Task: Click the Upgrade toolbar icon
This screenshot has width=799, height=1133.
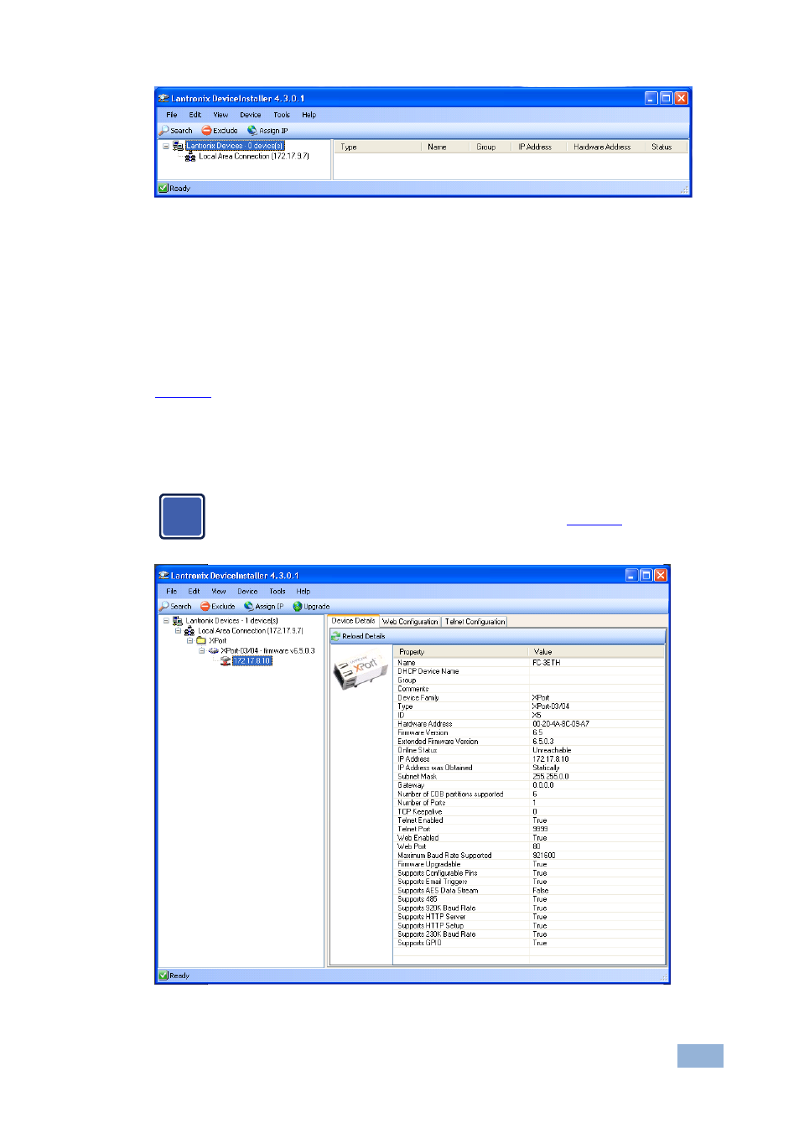Action: point(298,607)
